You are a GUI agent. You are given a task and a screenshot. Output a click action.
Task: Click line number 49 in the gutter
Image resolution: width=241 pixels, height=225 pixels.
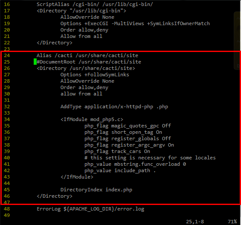point(7,215)
